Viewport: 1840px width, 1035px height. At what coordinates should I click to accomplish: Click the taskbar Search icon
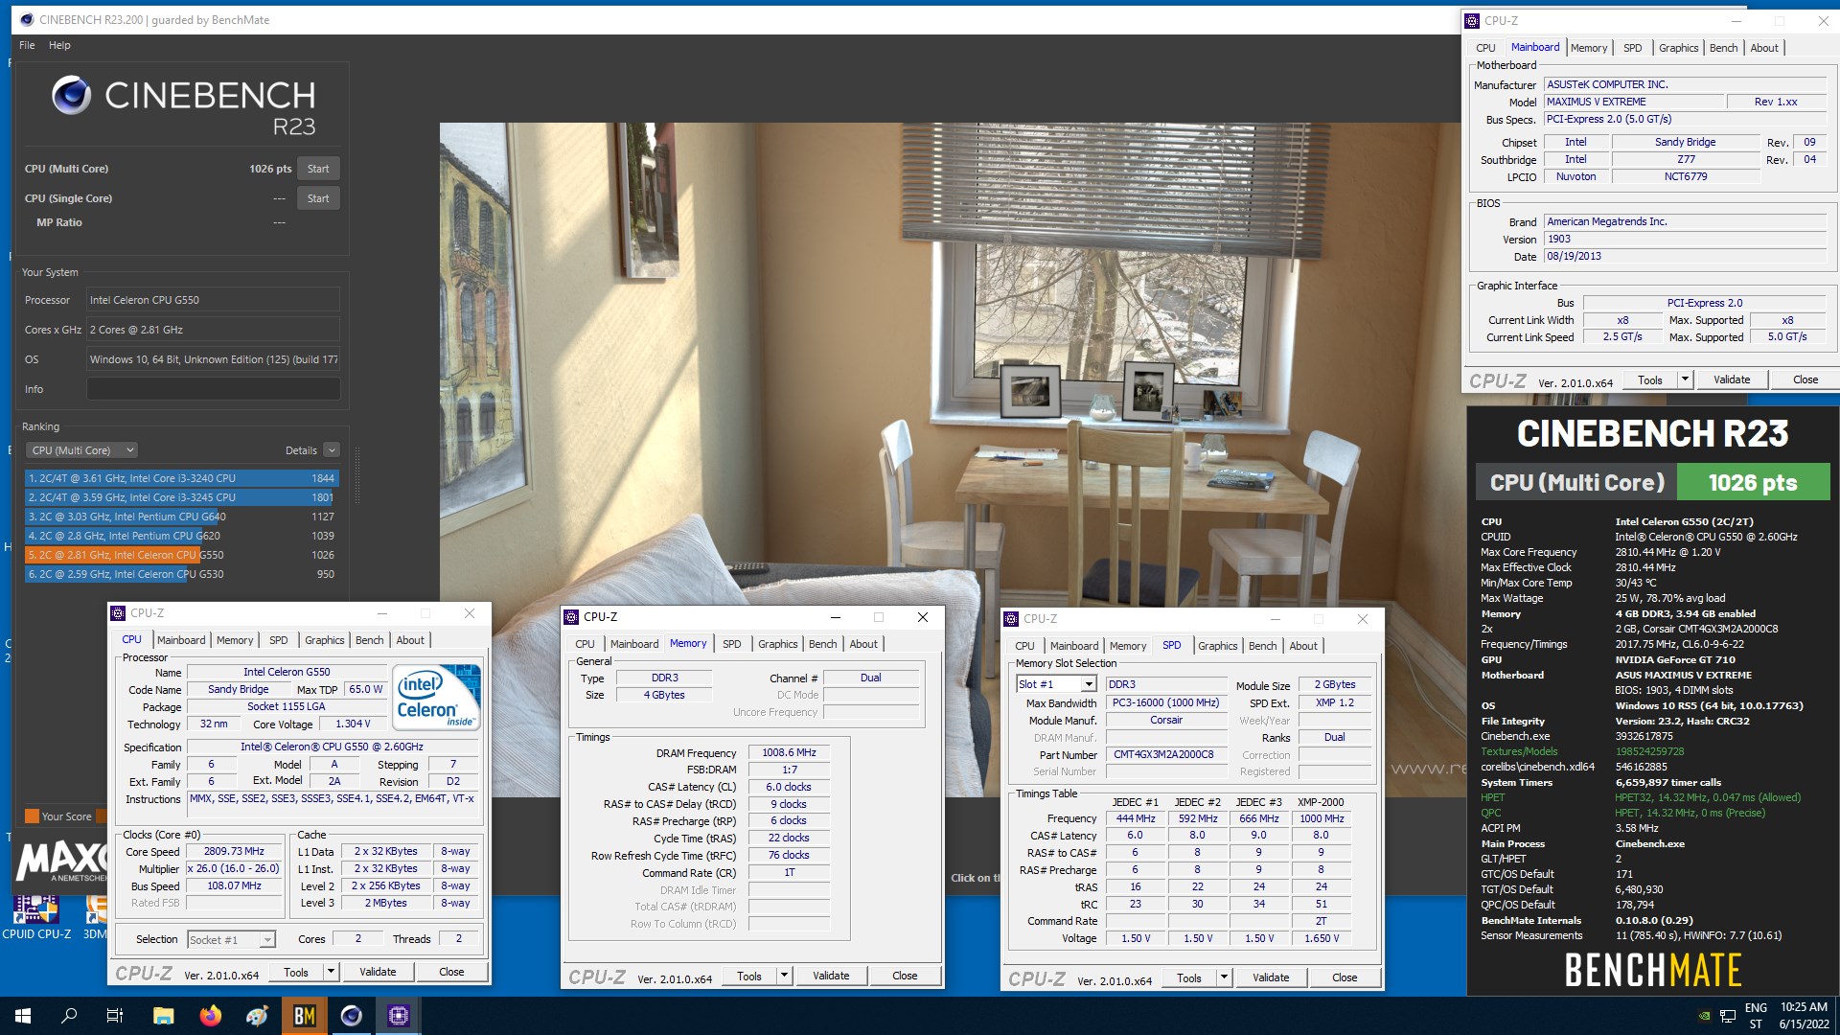[69, 1016]
